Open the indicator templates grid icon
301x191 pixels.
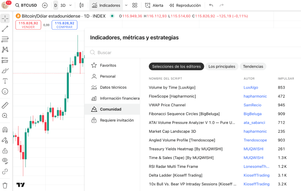(135, 6)
